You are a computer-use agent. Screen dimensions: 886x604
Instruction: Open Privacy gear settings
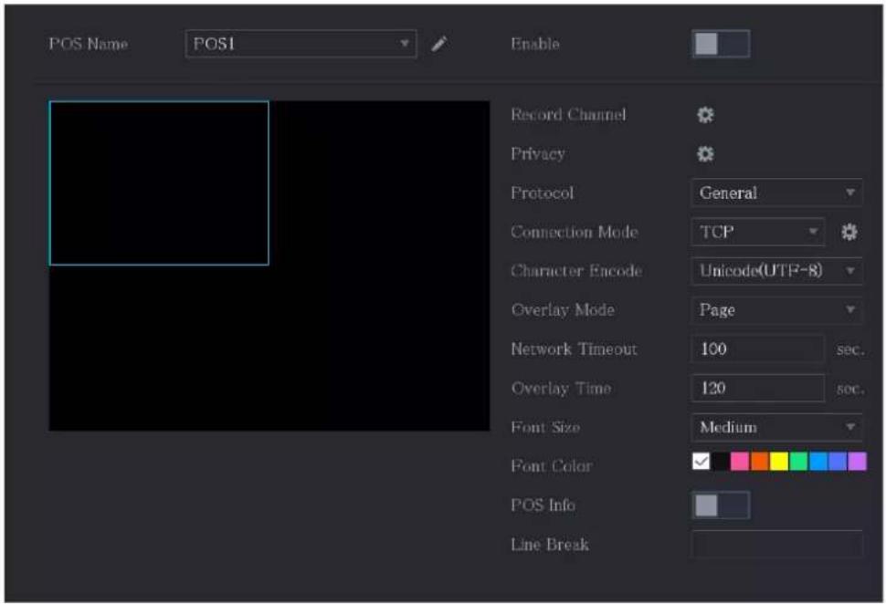tap(704, 154)
